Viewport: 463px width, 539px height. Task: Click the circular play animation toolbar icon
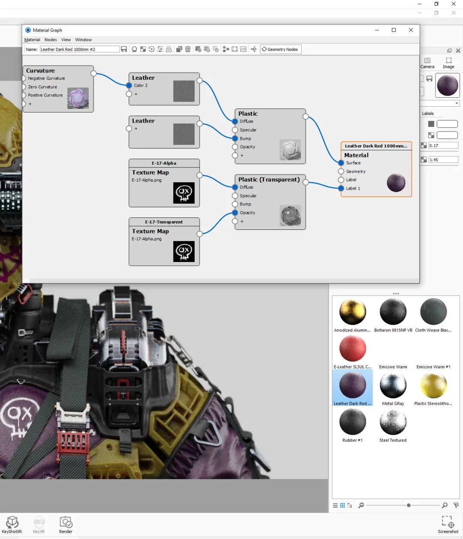click(151, 49)
